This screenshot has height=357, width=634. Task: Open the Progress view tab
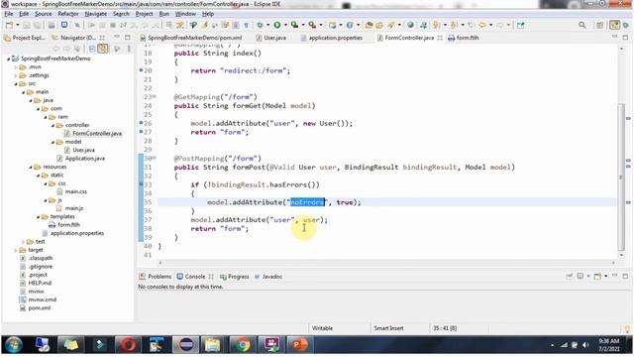click(235, 277)
